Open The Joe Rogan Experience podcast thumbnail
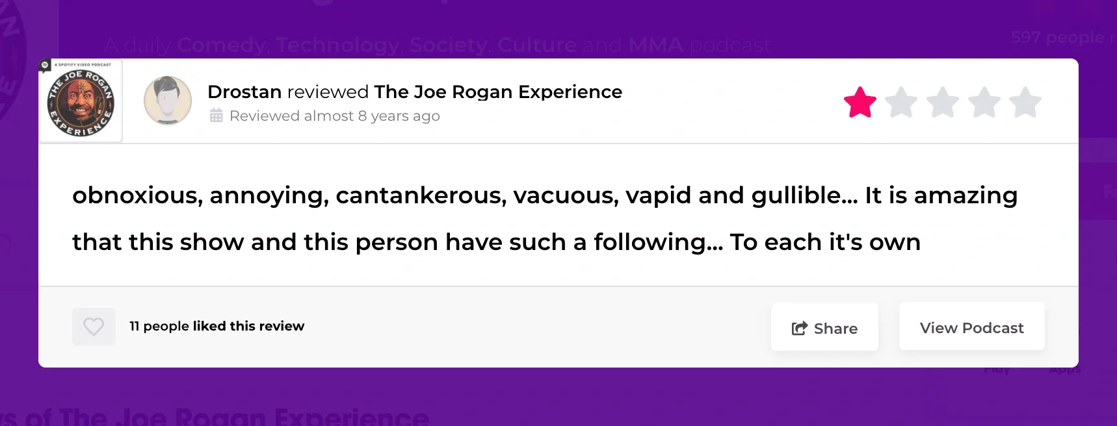This screenshot has height=426, width=1117. pyautogui.click(x=81, y=101)
